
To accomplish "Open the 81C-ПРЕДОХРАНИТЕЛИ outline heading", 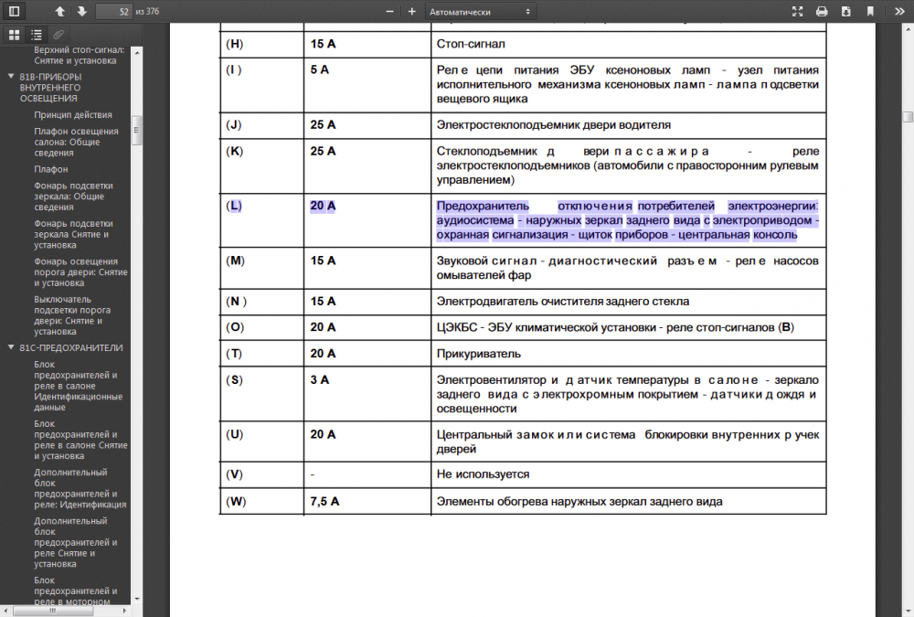I will 71,347.
